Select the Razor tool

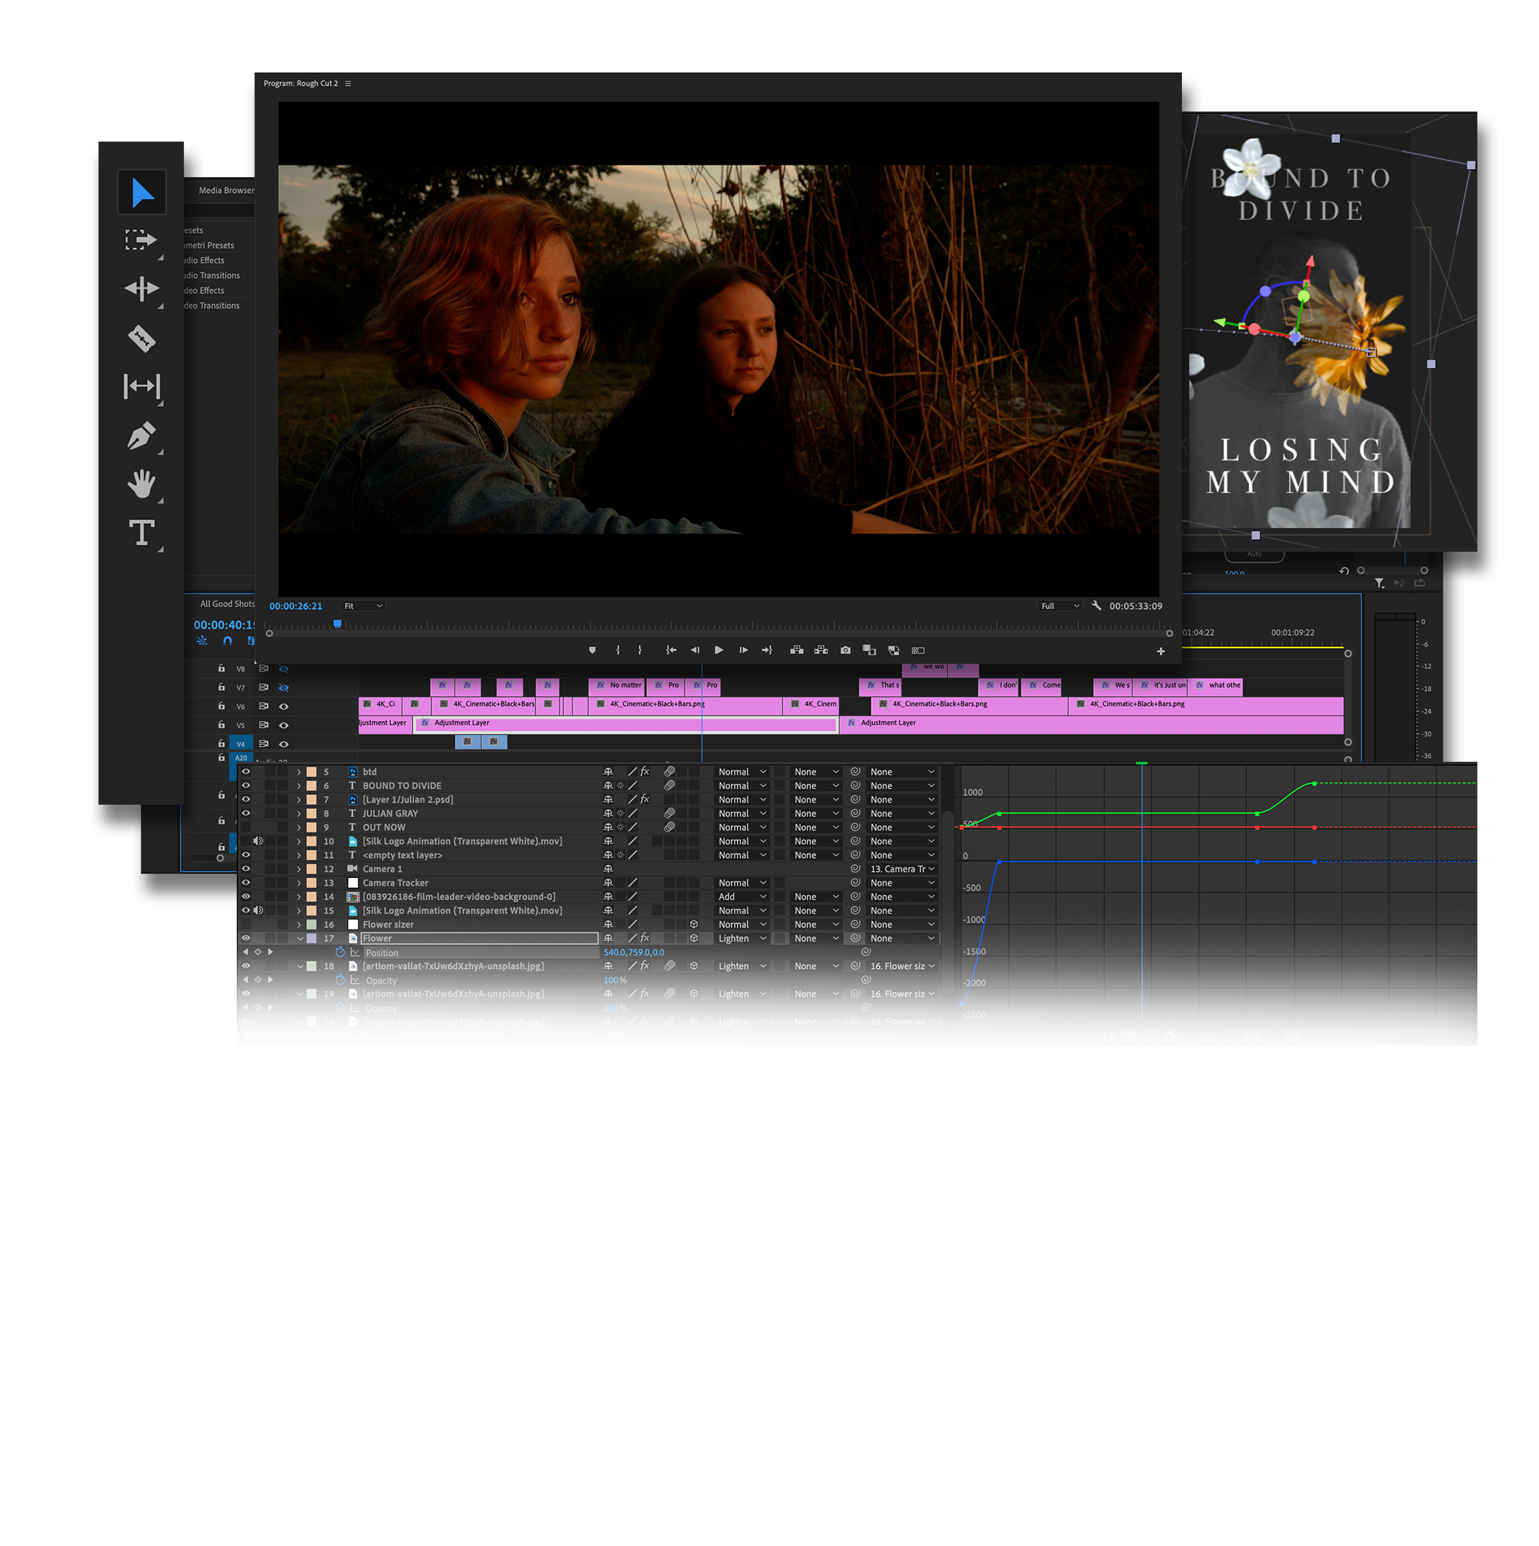point(142,338)
